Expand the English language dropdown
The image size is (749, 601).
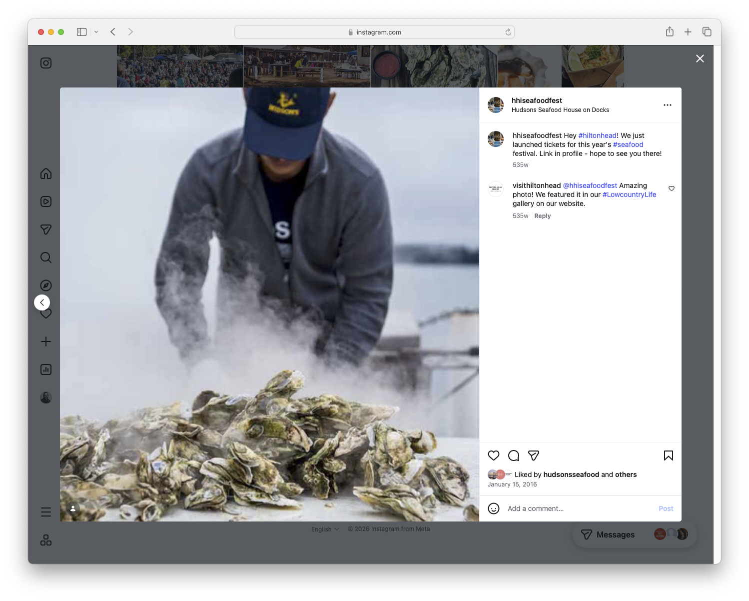(325, 529)
